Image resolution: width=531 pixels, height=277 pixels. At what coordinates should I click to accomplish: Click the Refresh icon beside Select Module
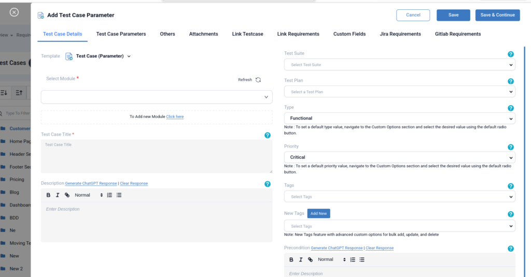258,80
